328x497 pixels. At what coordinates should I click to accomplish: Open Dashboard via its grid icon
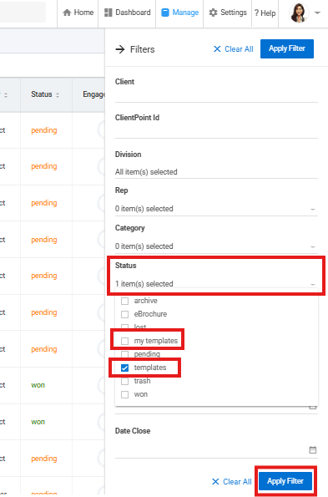(x=108, y=13)
